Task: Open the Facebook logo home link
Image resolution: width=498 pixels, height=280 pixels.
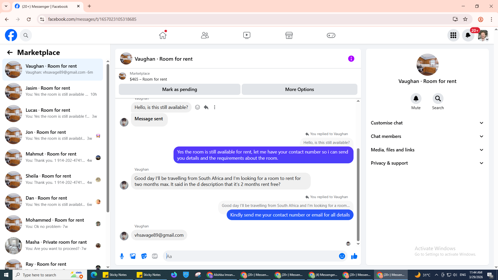Action: 11,35
